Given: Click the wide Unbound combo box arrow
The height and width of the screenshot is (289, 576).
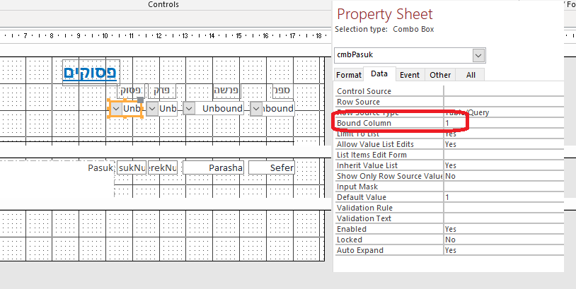Looking at the screenshot, I should click(x=189, y=109).
